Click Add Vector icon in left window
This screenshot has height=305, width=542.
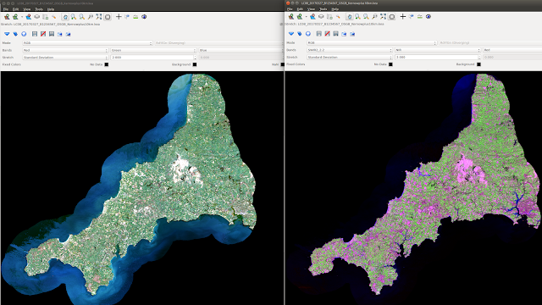coord(15,17)
